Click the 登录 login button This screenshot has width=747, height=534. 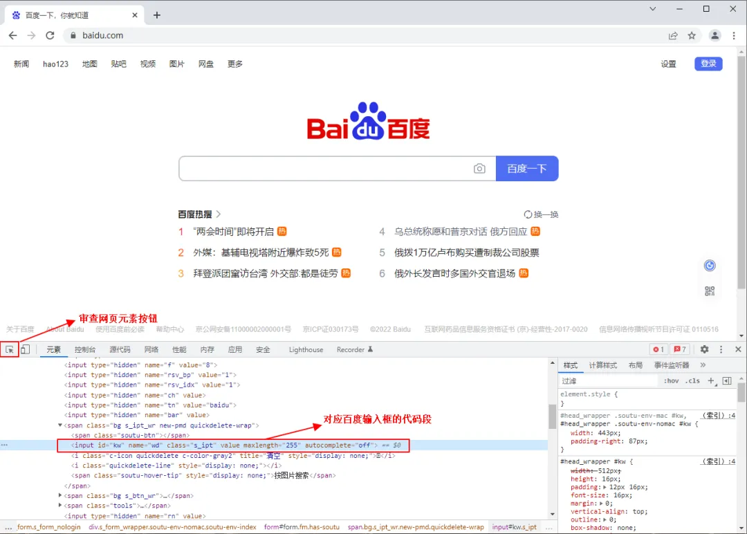click(708, 64)
